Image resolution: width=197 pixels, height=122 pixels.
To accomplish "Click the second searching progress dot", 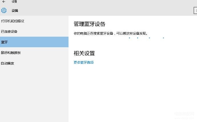I will coord(138,38).
